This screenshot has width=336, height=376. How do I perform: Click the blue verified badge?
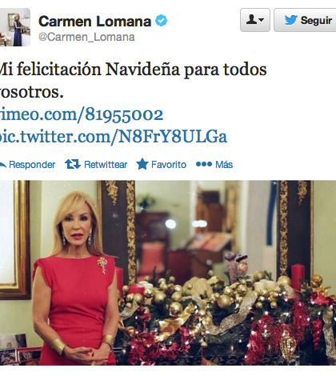point(162,21)
